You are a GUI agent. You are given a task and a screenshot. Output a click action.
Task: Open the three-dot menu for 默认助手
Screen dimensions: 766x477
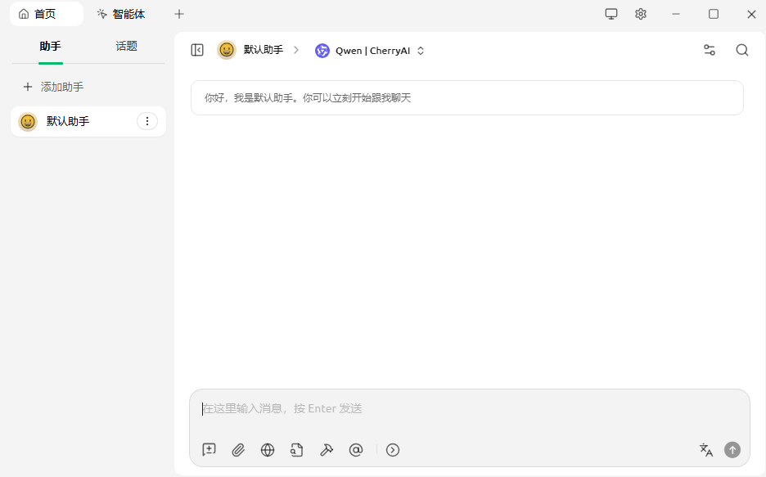click(x=147, y=121)
